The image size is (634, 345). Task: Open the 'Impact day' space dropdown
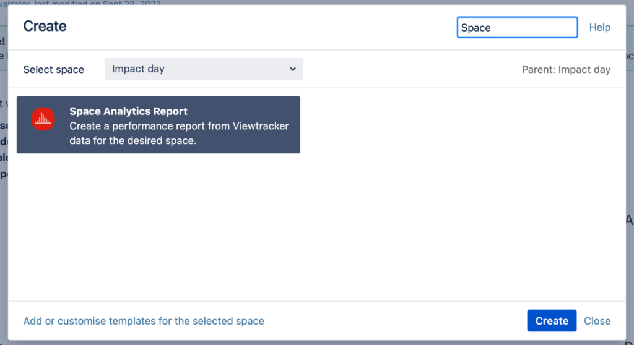[203, 69]
